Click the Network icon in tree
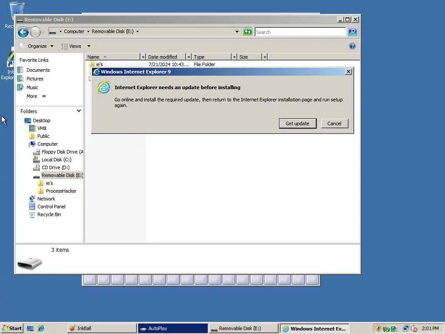This screenshot has width=445, height=334. (x=32, y=199)
